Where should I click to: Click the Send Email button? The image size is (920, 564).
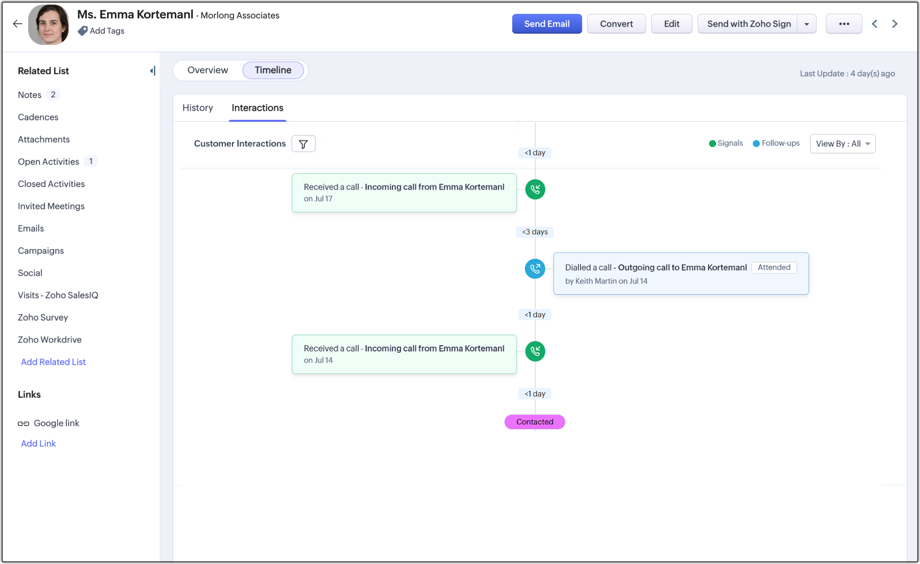pos(547,24)
